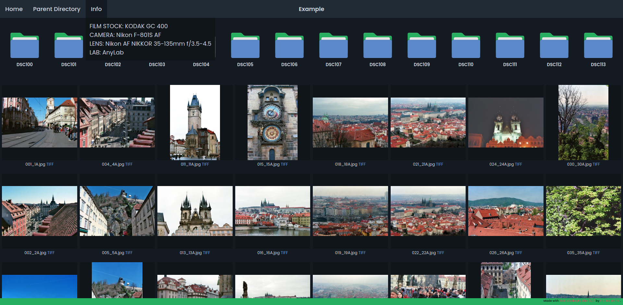Open the DSC109 folder icon
Screen dimensions: 623x305
click(422, 46)
